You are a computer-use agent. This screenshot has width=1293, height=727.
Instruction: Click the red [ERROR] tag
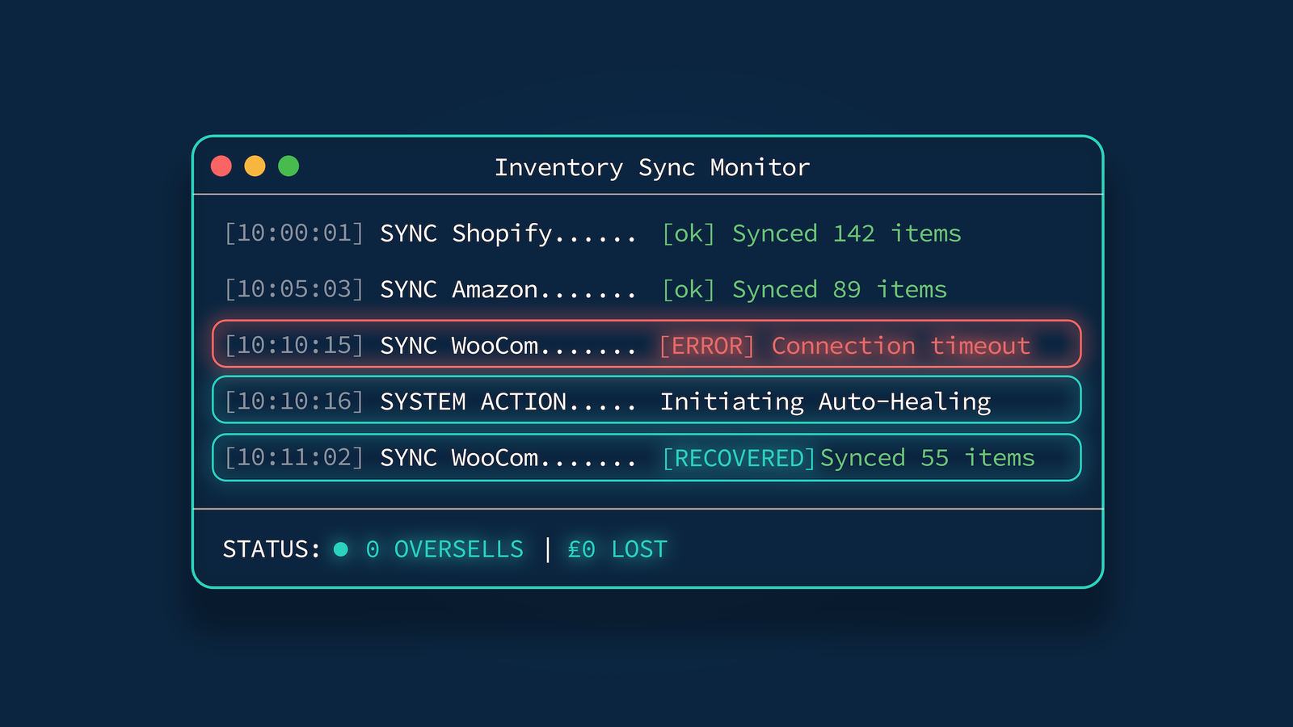coord(706,346)
